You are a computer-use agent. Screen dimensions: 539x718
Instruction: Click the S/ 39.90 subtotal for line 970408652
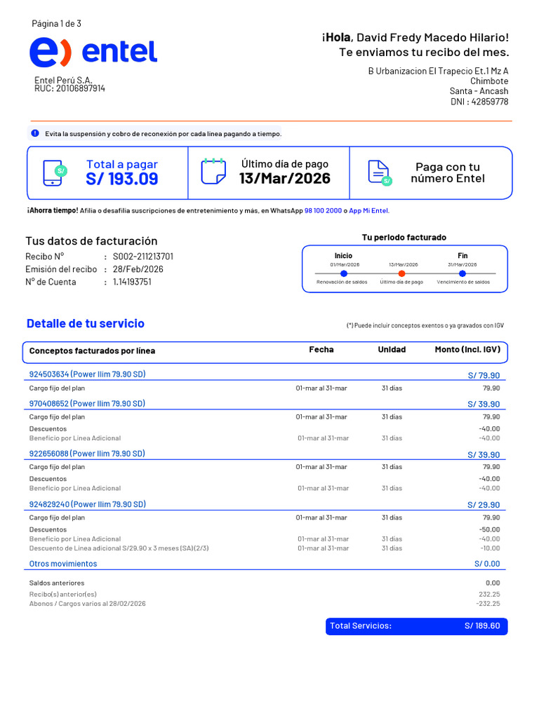[484, 405]
